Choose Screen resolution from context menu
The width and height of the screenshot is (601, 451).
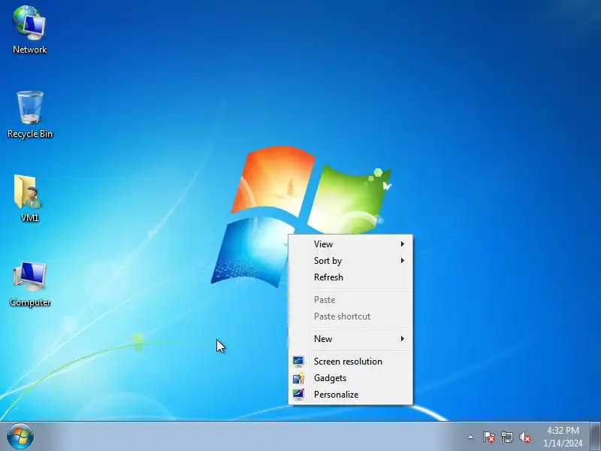[350, 362]
